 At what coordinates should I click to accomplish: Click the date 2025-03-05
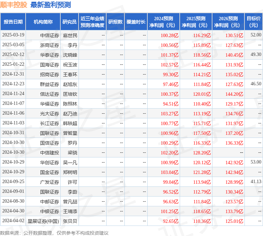tap(13, 45)
